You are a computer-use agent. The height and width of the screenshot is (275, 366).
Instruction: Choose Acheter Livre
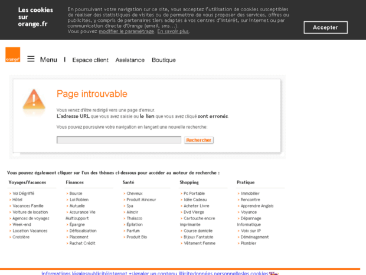[197, 206]
